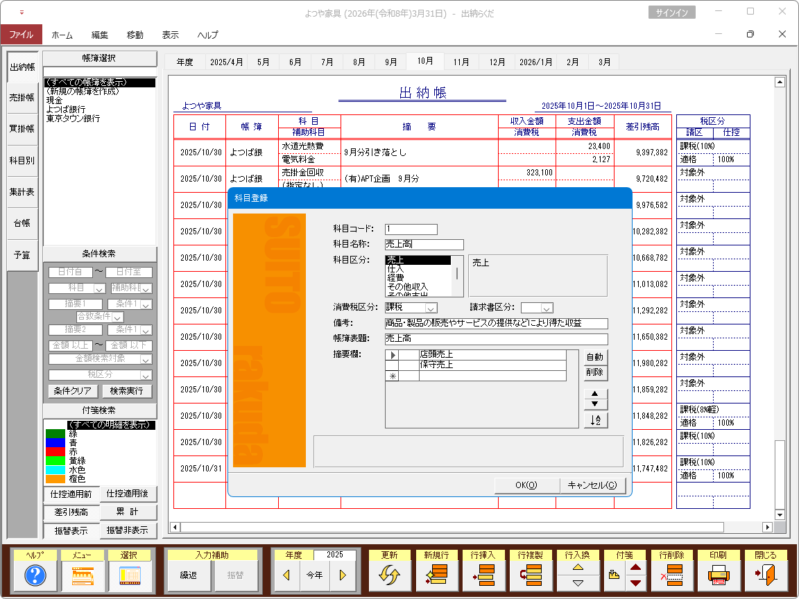Toggle 振替非表示 to hide transfers
The image size is (799, 599).
tap(128, 530)
